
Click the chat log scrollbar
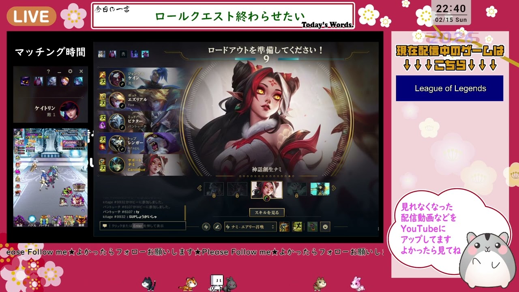coord(185,213)
